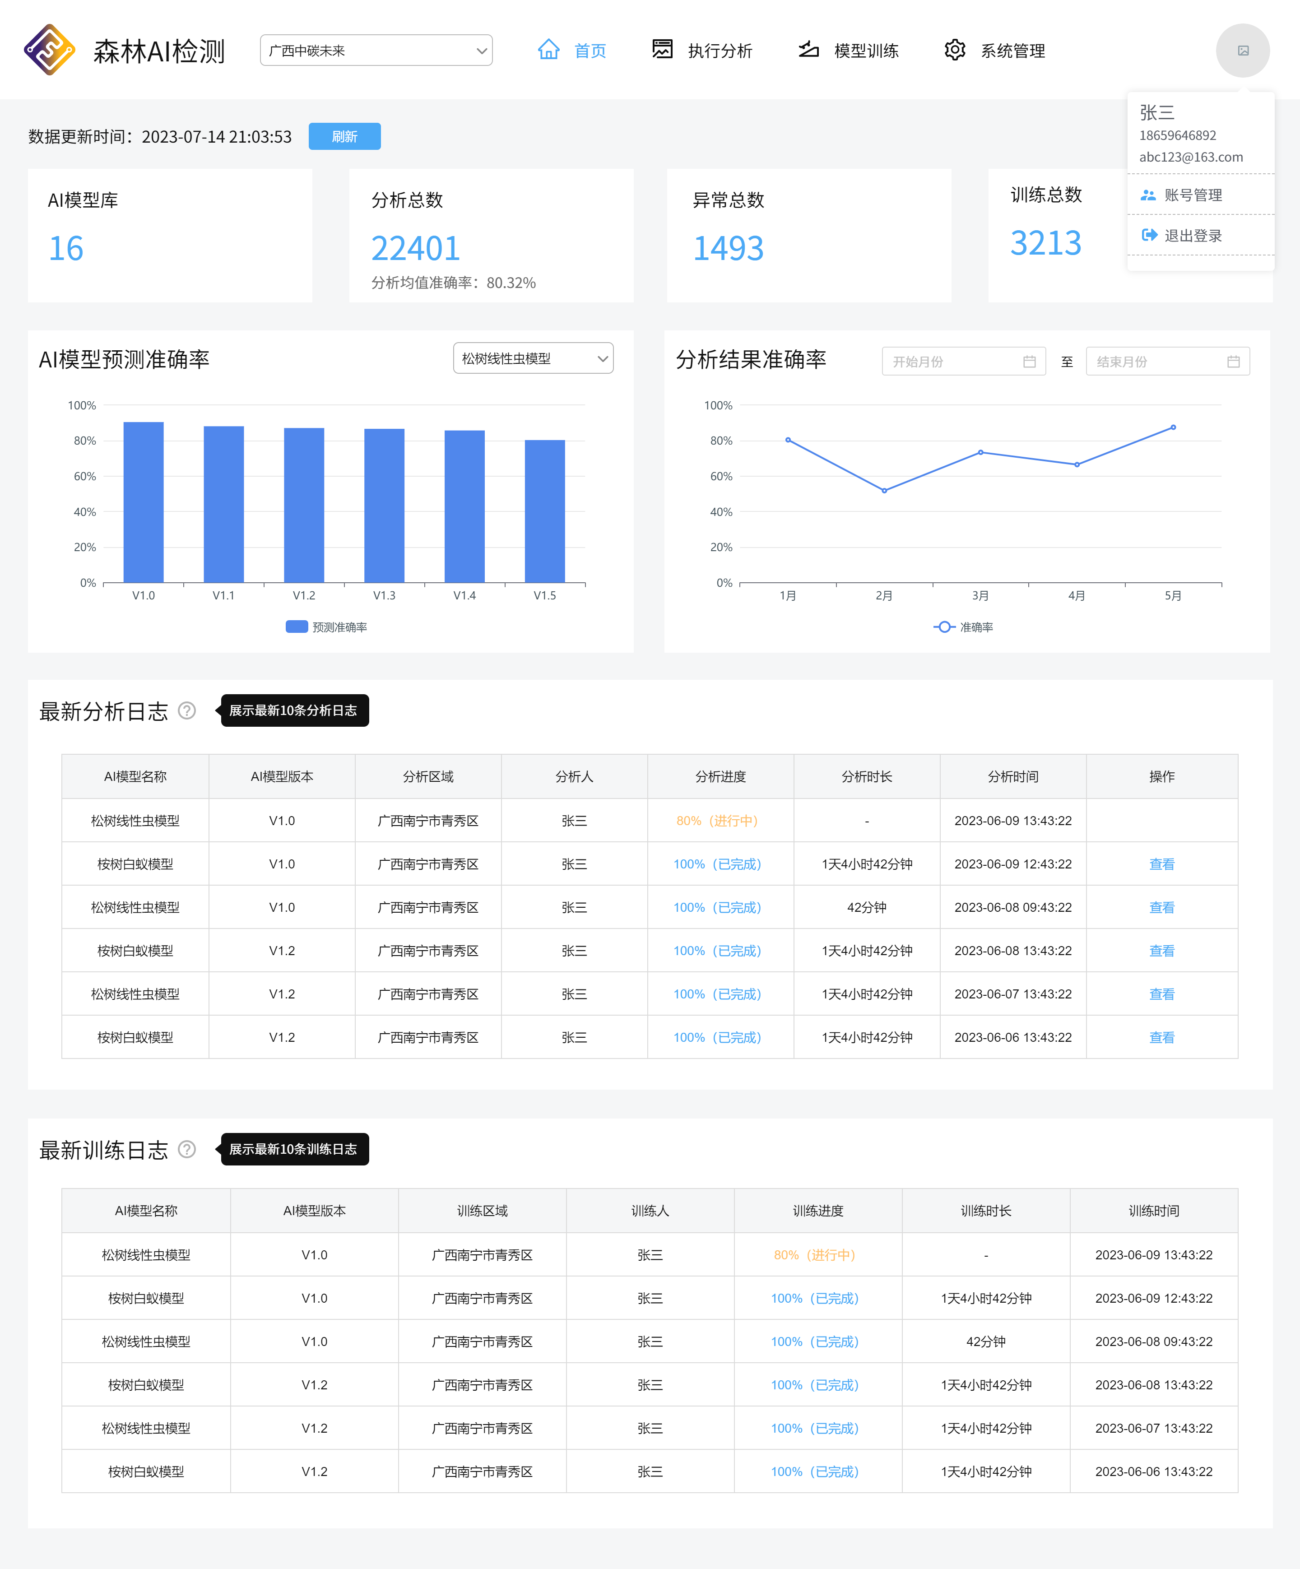Click the home icon beside 首页
Image resolution: width=1300 pixels, height=1569 pixels.
coord(548,50)
